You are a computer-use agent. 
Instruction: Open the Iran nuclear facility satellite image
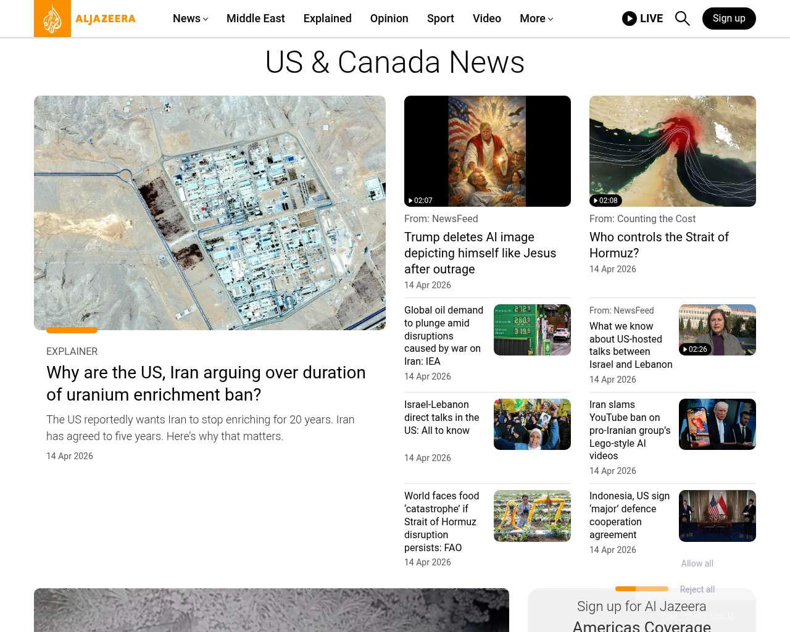click(x=210, y=213)
